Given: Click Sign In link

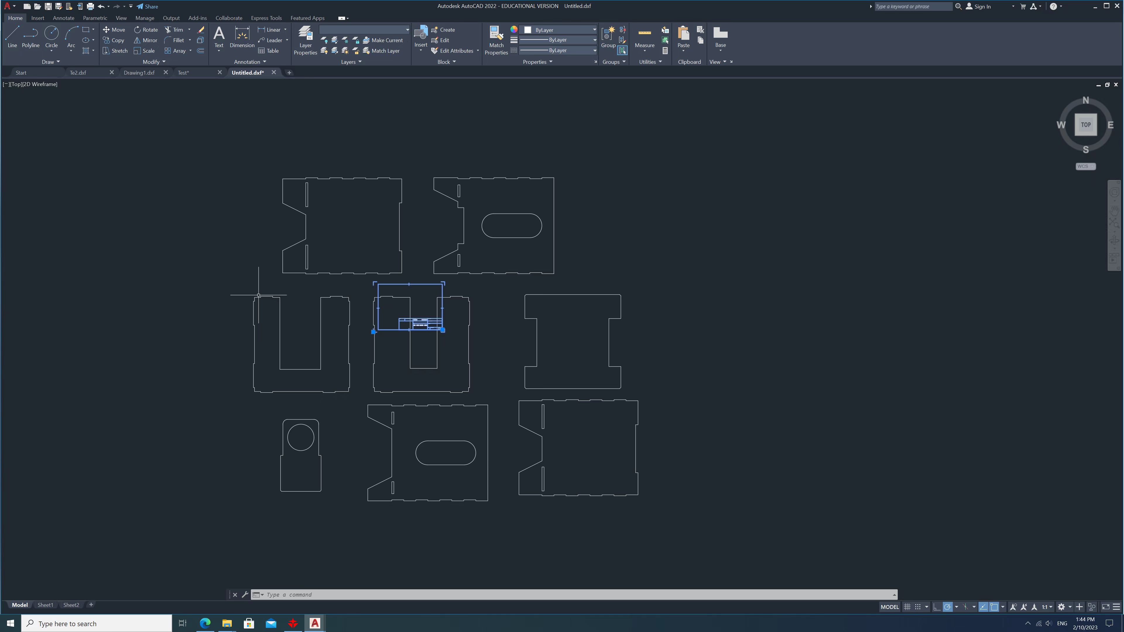Looking at the screenshot, I should coord(978,6).
